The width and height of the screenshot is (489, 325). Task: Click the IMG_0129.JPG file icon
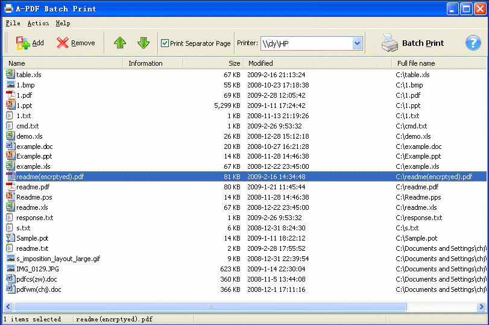point(10,269)
